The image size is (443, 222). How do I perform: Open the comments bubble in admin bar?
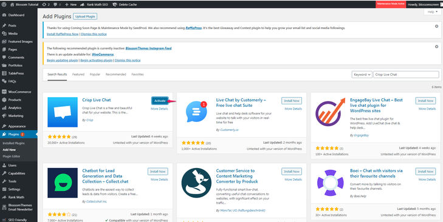point(57,4)
